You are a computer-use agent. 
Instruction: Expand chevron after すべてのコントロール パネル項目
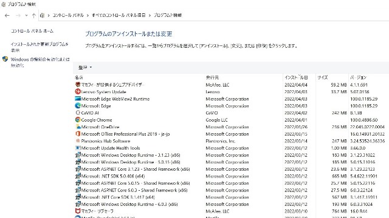click(150, 15)
